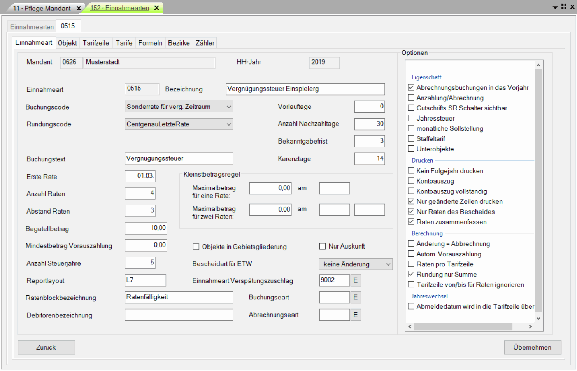Open Bescheidart für ETW dropdown

[x=388, y=264]
